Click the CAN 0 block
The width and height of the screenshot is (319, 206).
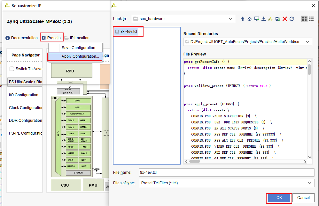72,153
